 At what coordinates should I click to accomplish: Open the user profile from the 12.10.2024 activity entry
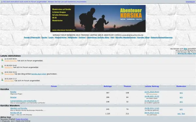pos(11,61)
